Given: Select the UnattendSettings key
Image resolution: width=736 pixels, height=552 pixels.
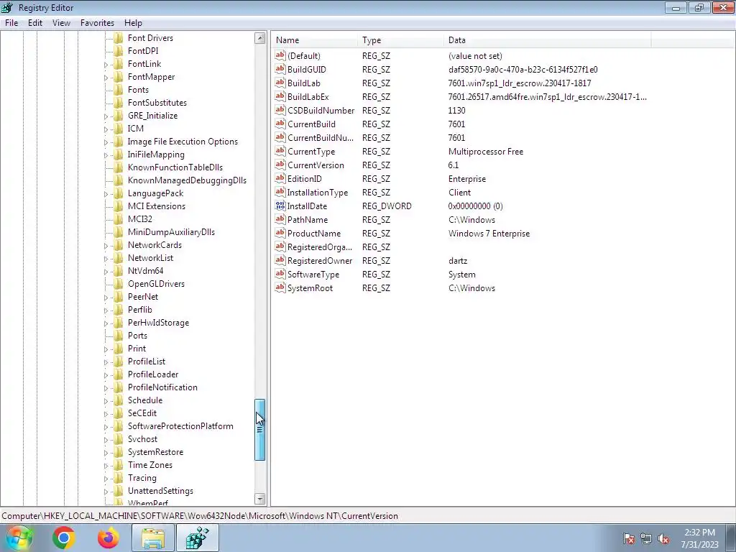Looking at the screenshot, I should click(x=160, y=490).
